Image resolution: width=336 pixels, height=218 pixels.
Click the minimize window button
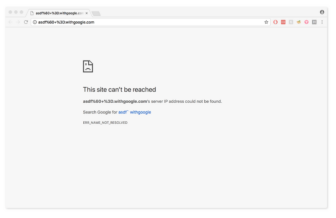16,12
